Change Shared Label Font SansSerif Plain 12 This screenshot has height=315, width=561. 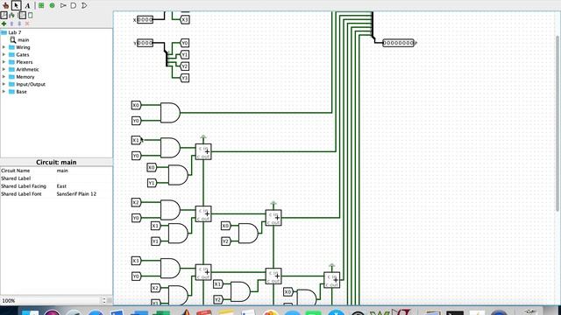click(84, 194)
